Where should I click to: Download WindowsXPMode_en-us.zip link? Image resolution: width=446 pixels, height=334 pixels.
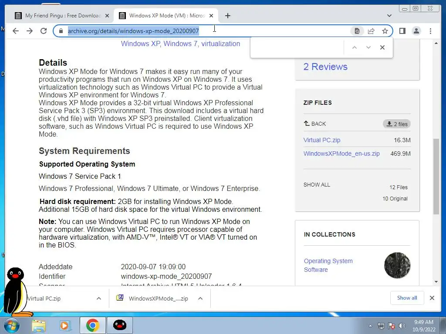pyautogui.click(x=341, y=154)
